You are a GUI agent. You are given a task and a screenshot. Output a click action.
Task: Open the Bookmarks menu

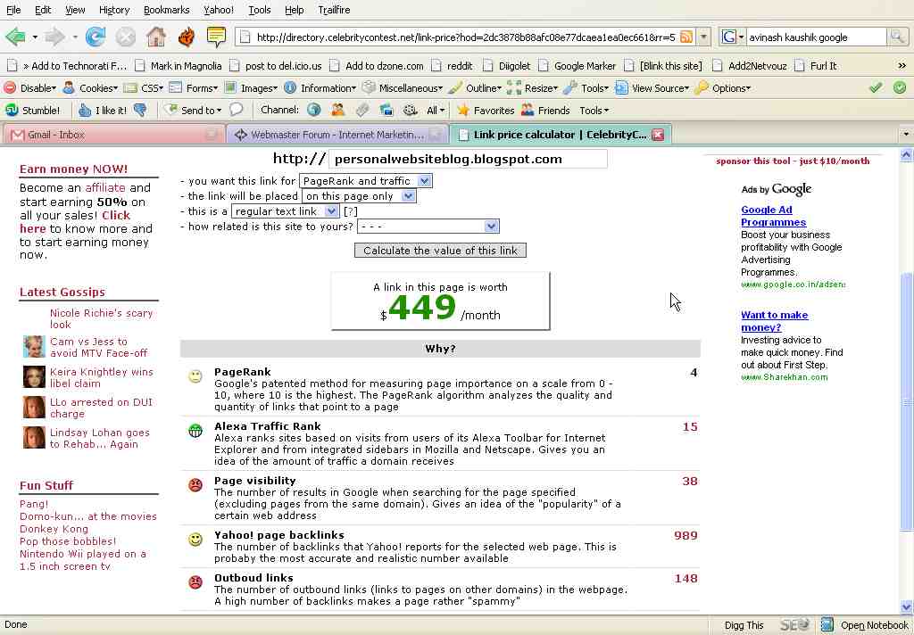(x=166, y=10)
